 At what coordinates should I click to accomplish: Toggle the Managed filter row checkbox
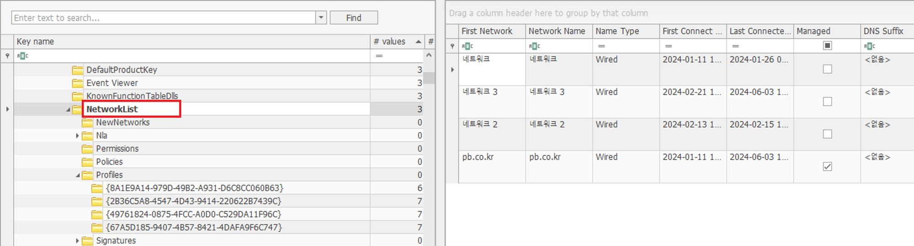tap(827, 45)
